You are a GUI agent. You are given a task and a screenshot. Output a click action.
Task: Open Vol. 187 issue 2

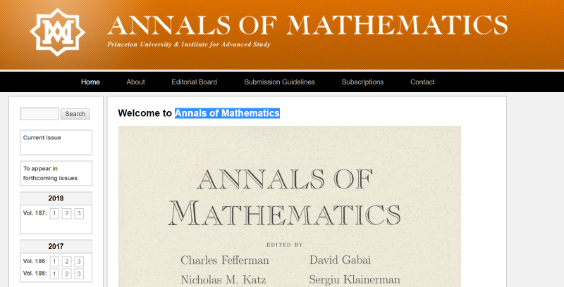pyautogui.click(x=66, y=213)
